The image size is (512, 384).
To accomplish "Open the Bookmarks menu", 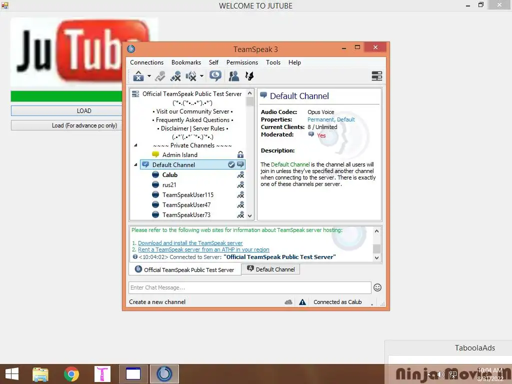I will (x=186, y=62).
